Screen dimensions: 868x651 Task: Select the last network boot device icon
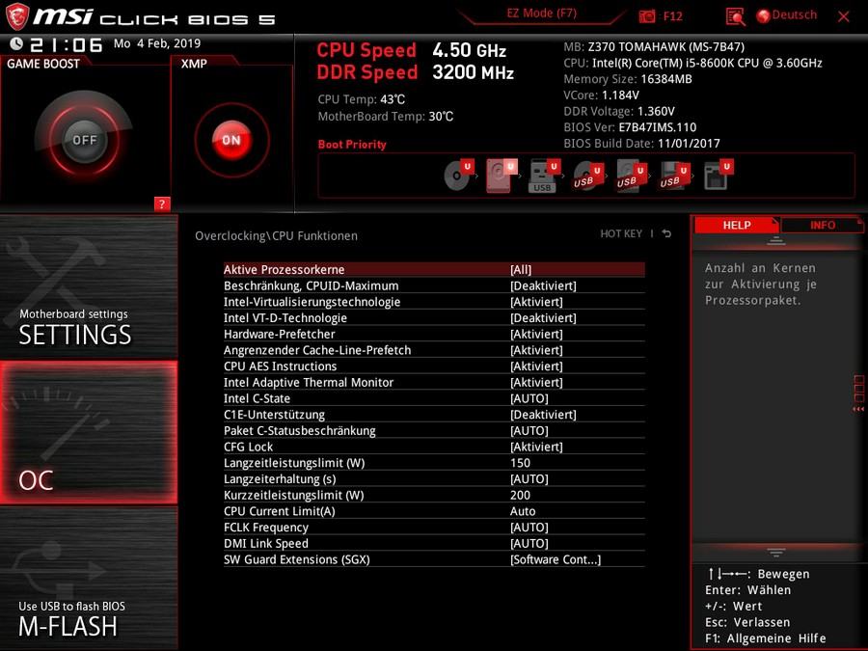718,175
